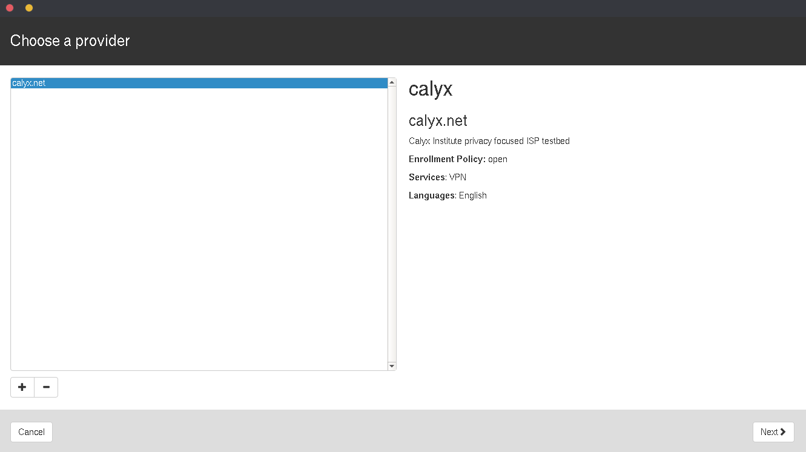Click the Calyx Institute description text
The image size is (806, 452).
489,141
